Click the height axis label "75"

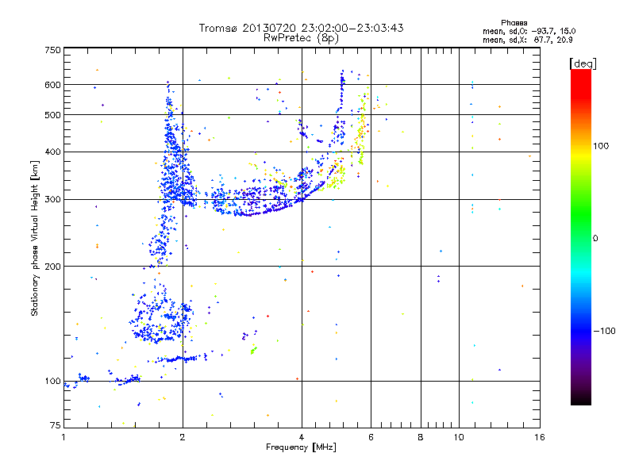coord(56,425)
